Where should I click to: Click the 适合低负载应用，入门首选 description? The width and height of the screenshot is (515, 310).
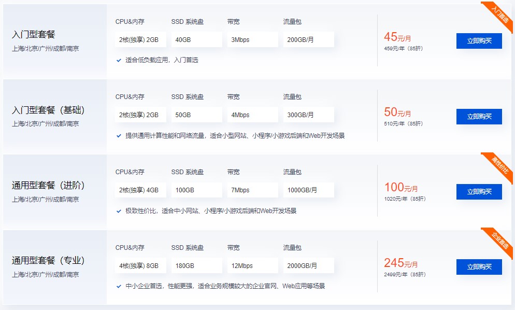coord(162,60)
